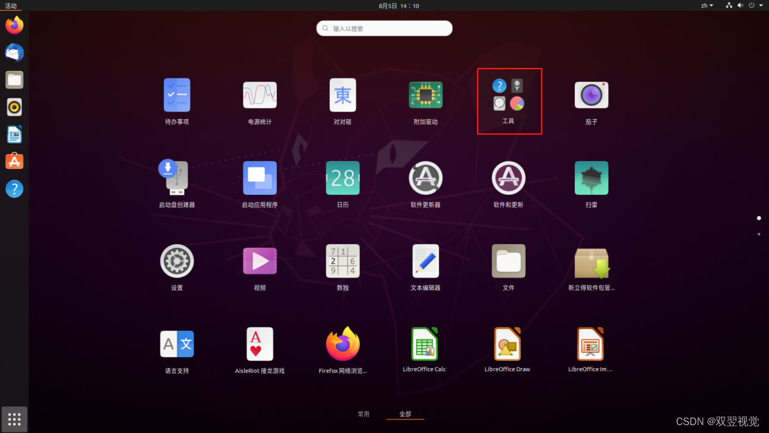Open Thunderbird mail from the dock
This screenshot has height=433, width=769.
click(15, 53)
